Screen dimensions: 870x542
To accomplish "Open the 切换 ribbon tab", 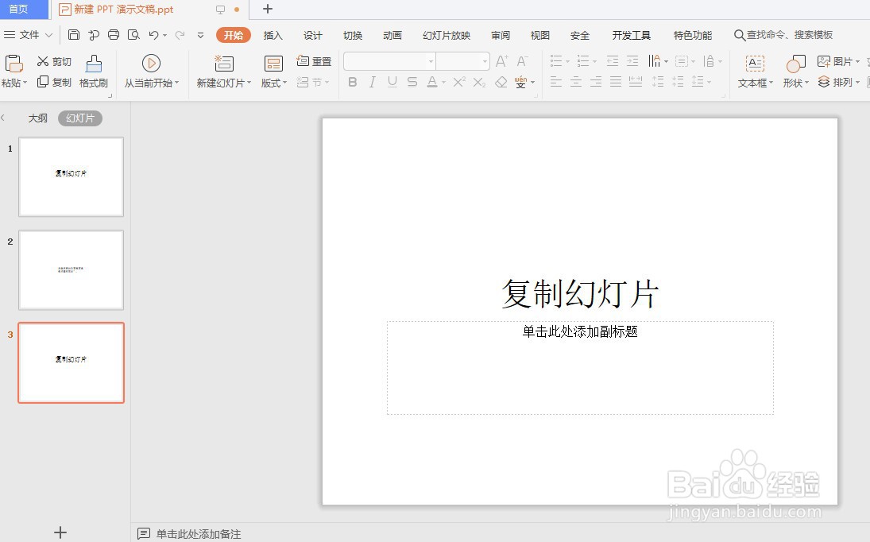I will [x=353, y=35].
